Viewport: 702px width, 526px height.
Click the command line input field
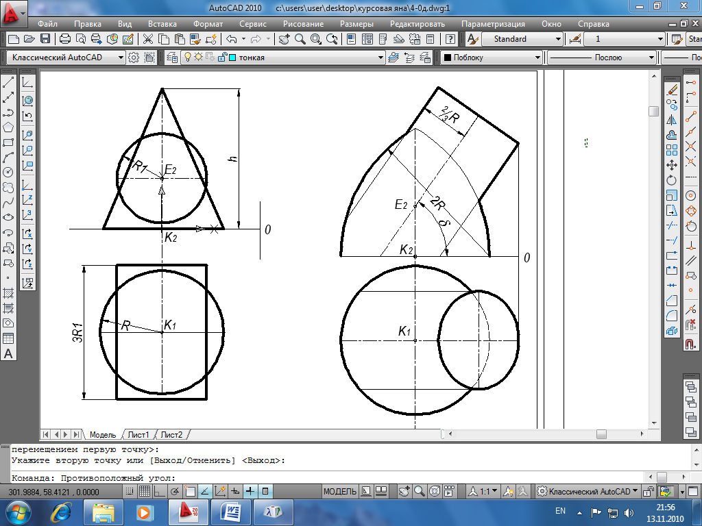click(x=327, y=477)
